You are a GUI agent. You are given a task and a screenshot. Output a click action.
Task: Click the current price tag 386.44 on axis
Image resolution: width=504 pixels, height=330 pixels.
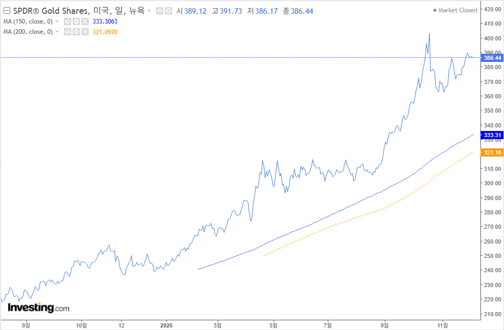[492, 58]
